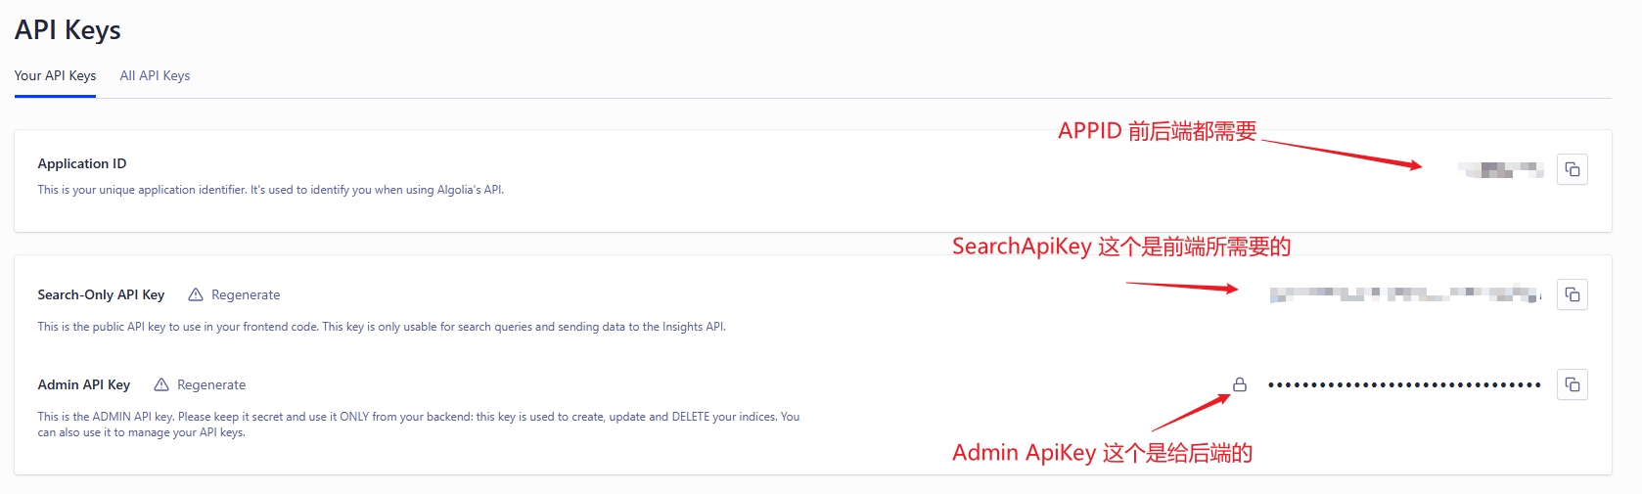Image resolution: width=1642 pixels, height=494 pixels.
Task: Regenerate the Search-Only API Key
Action: point(246,294)
